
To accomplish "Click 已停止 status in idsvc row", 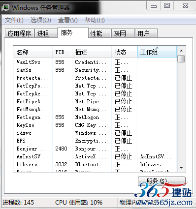I will (123, 133).
